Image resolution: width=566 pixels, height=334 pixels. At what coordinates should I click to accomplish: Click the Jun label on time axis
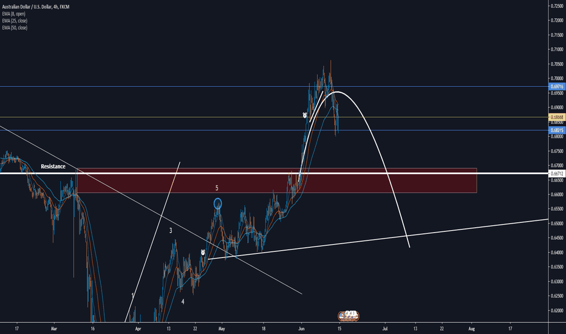tap(302, 329)
